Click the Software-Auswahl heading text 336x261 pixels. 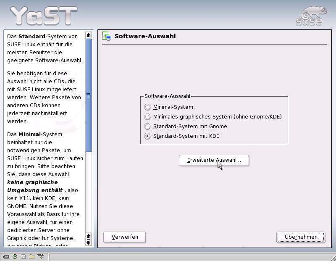click(145, 36)
